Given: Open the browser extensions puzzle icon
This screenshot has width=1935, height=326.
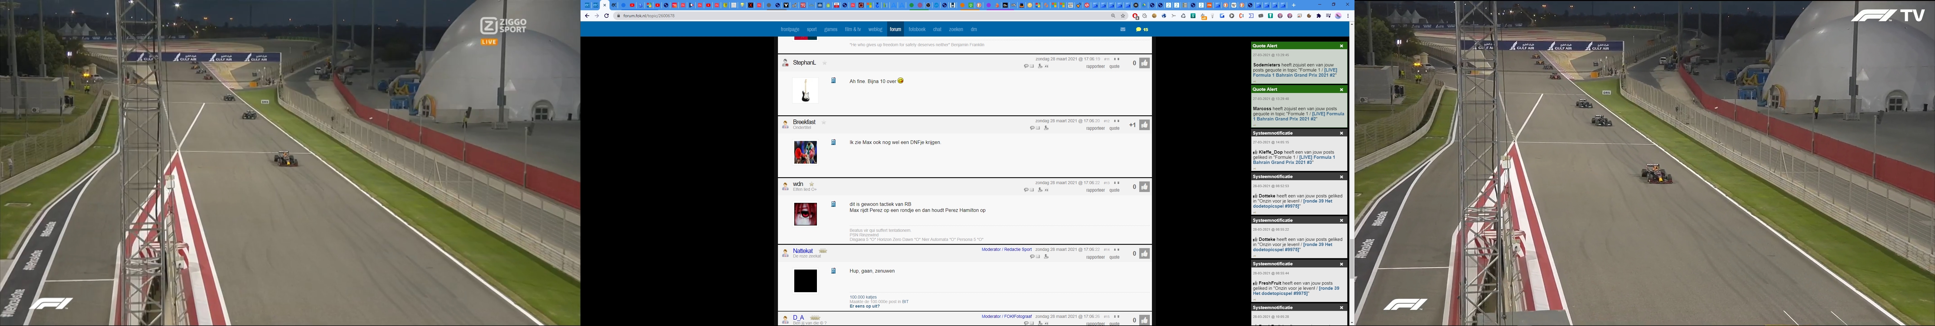Looking at the screenshot, I should click(1319, 16).
